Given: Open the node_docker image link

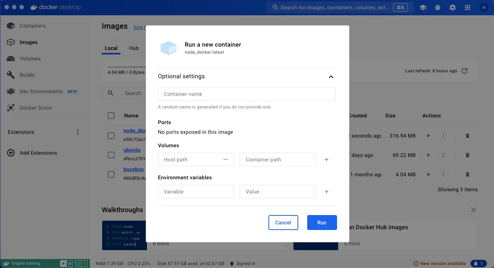Looking at the screenshot, I should tap(135, 130).
